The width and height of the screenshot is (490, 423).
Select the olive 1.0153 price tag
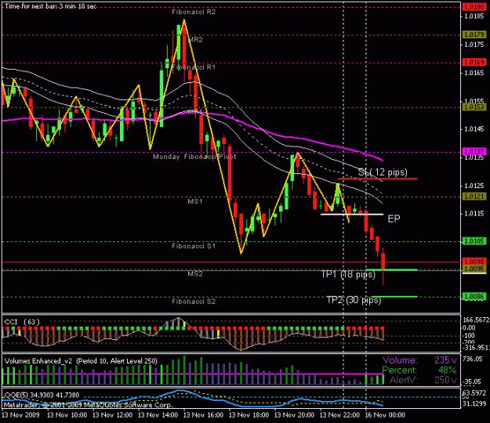point(474,107)
